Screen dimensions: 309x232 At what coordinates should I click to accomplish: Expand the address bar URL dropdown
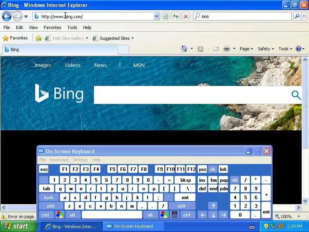point(156,16)
